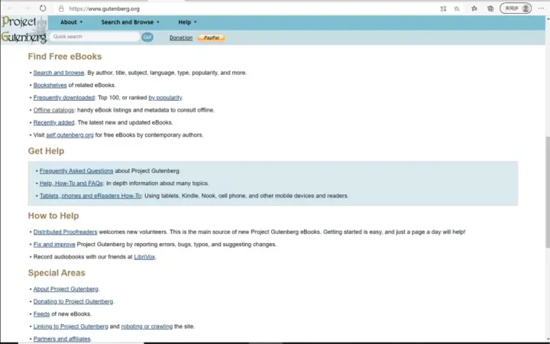The width and height of the screenshot is (550, 344).
Task: Open the Offline catalogs link
Action: pos(53,110)
